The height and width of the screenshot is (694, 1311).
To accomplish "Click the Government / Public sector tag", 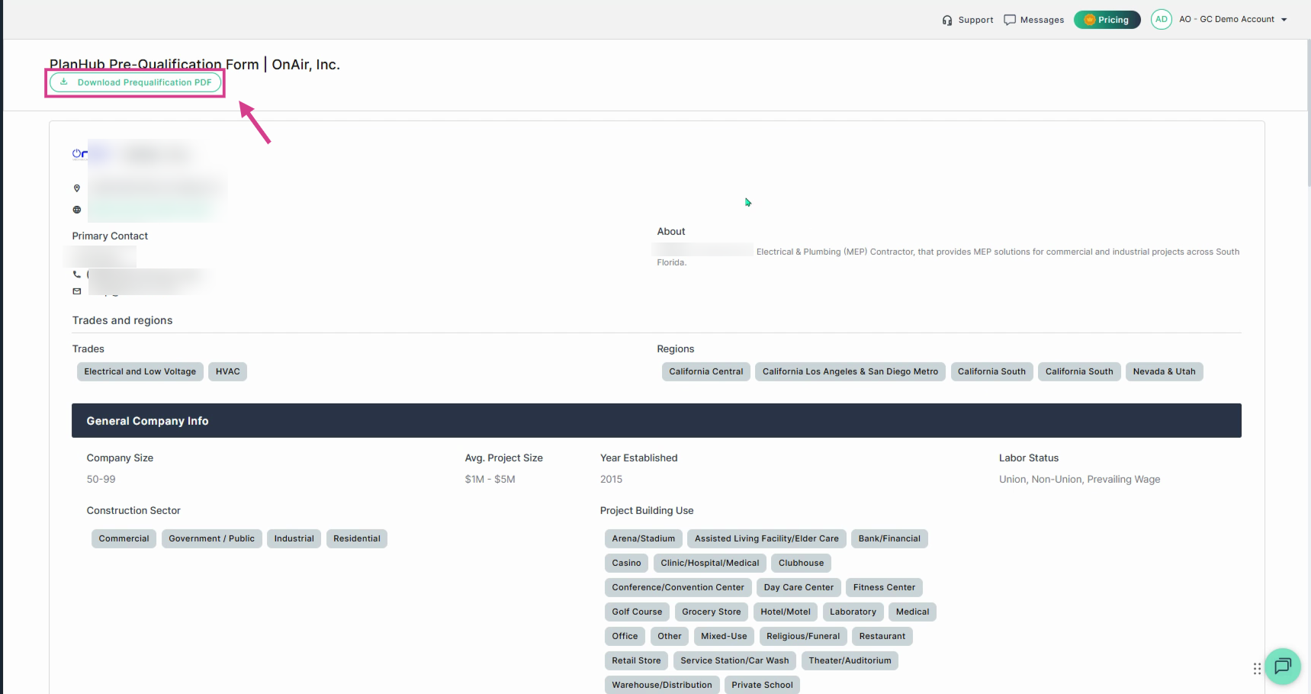I will (212, 538).
